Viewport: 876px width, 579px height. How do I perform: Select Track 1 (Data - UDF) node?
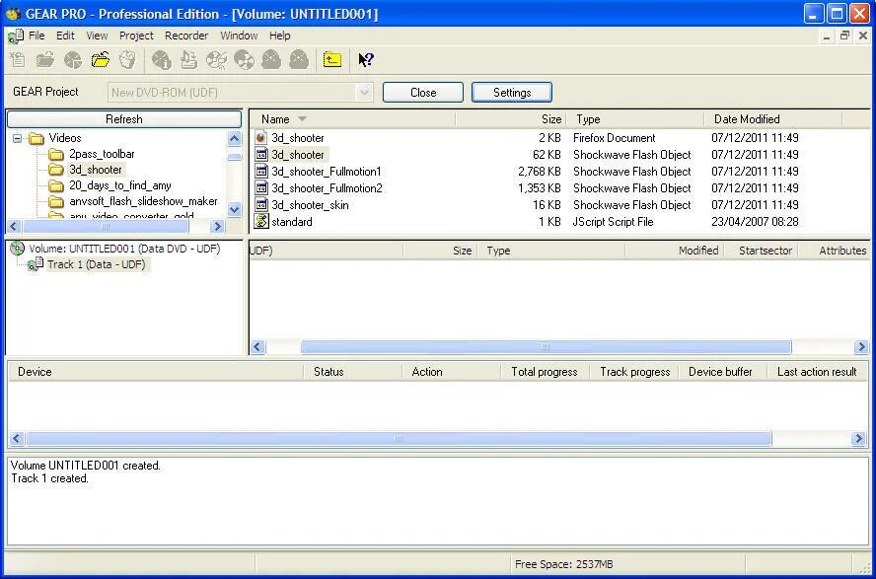[96, 264]
